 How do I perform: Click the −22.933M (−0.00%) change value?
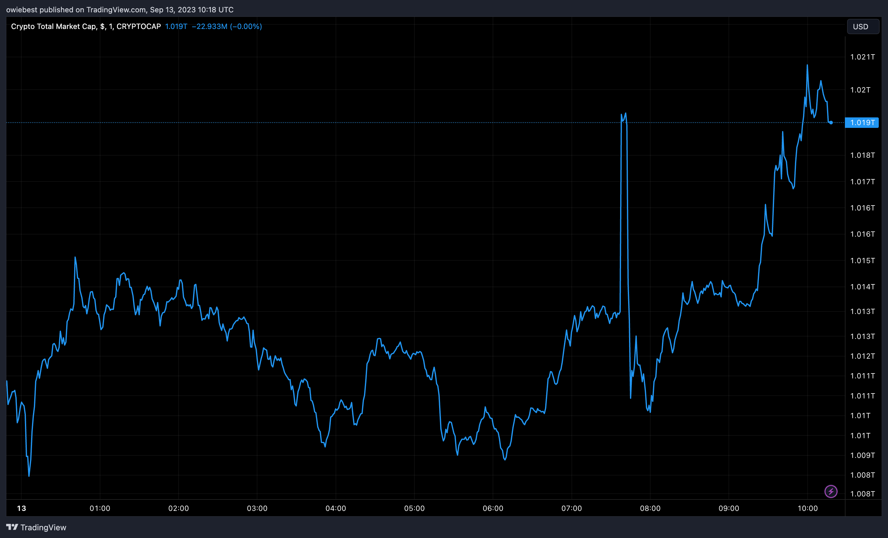227,26
